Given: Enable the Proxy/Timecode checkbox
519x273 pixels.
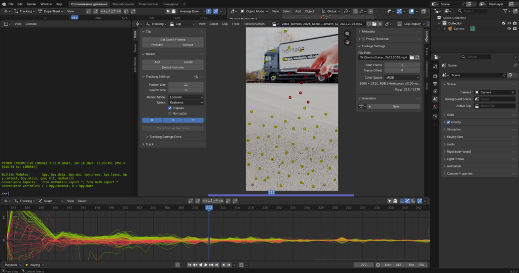Looking at the screenshot, I should pos(363,39).
